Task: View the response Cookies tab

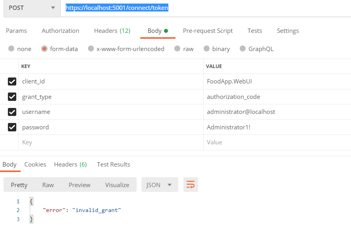Action: [x=35, y=164]
